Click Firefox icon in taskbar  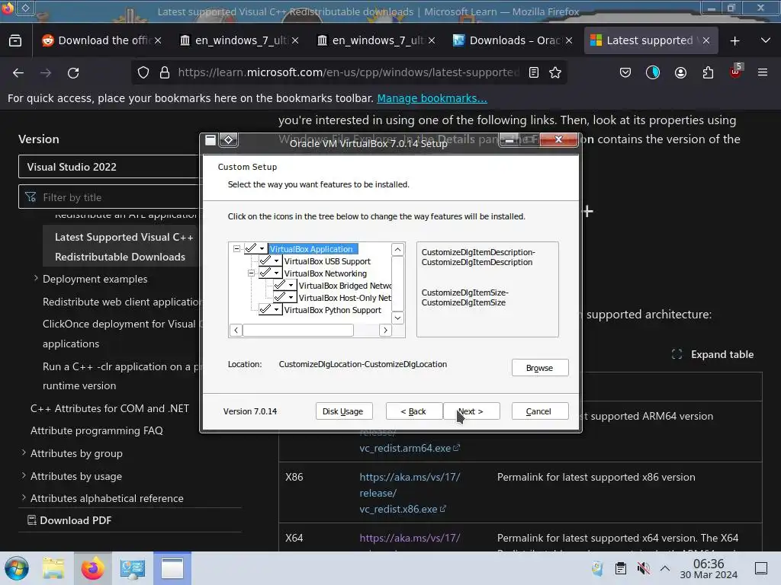[x=92, y=568]
